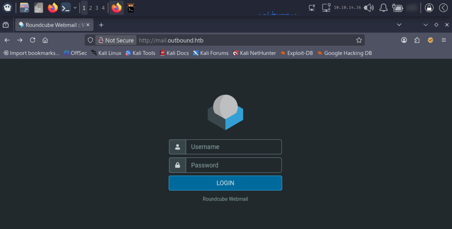Click into the Password field
Viewport: 452px width, 229px height.
[x=234, y=165]
